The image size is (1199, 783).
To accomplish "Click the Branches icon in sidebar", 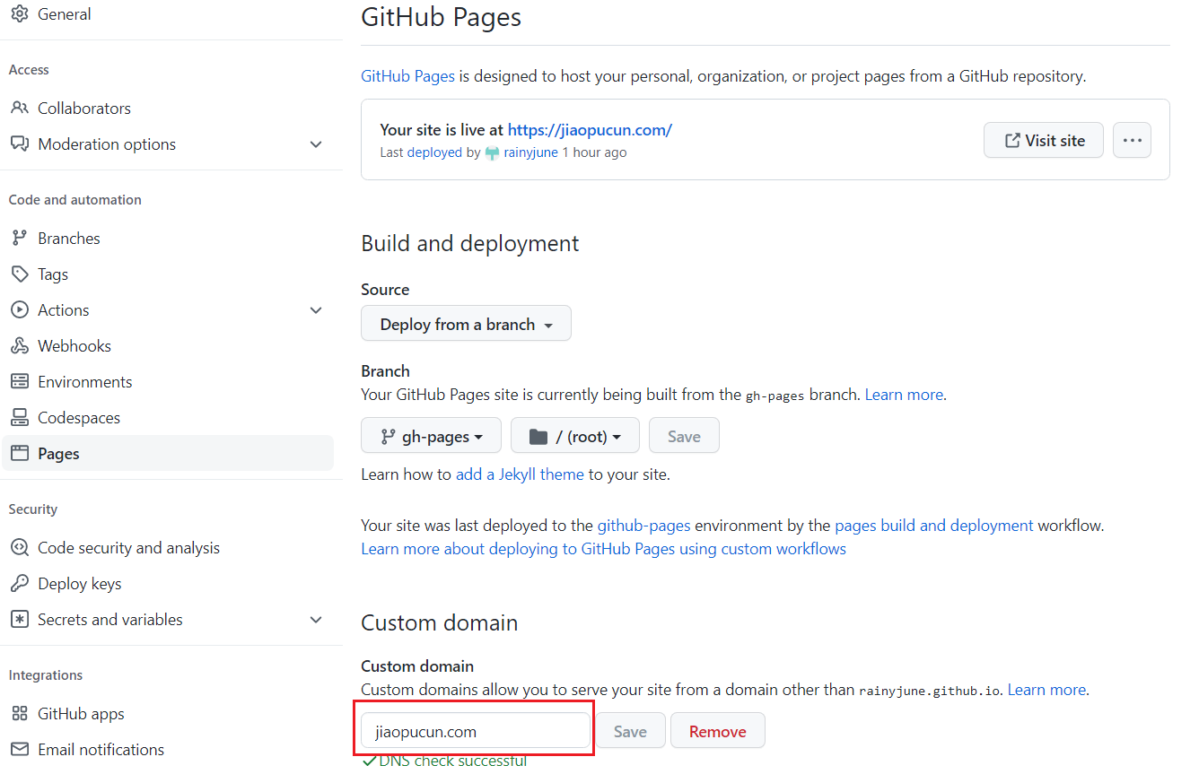I will [19, 238].
